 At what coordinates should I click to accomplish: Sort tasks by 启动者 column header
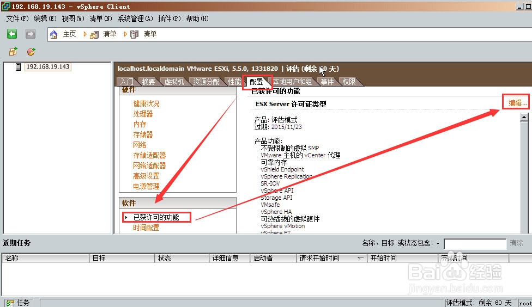coord(274,258)
